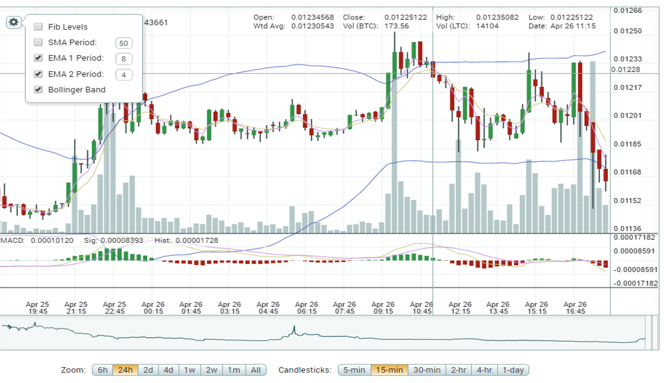Set zoom to 6h
The width and height of the screenshot is (664, 383).
pos(102,370)
